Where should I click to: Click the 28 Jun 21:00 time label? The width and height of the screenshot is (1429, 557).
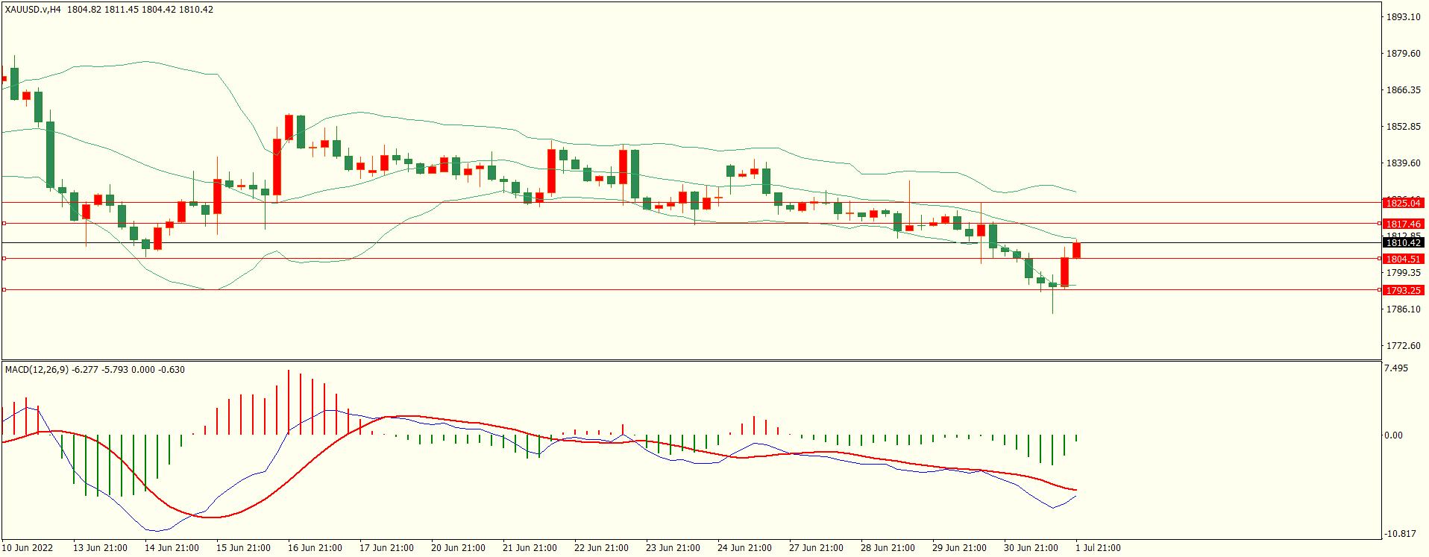(x=888, y=547)
